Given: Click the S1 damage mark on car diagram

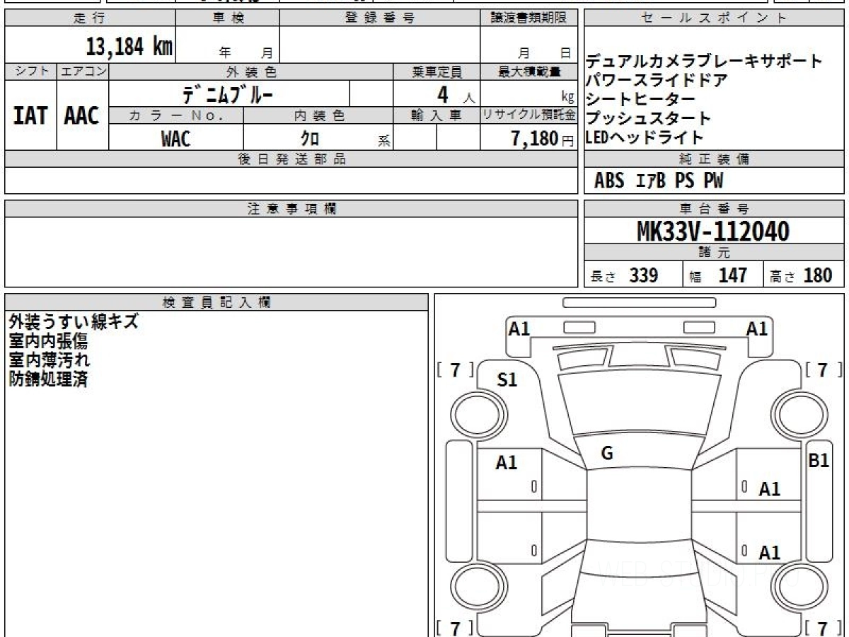Looking at the screenshot, I should tap(507, 380).
